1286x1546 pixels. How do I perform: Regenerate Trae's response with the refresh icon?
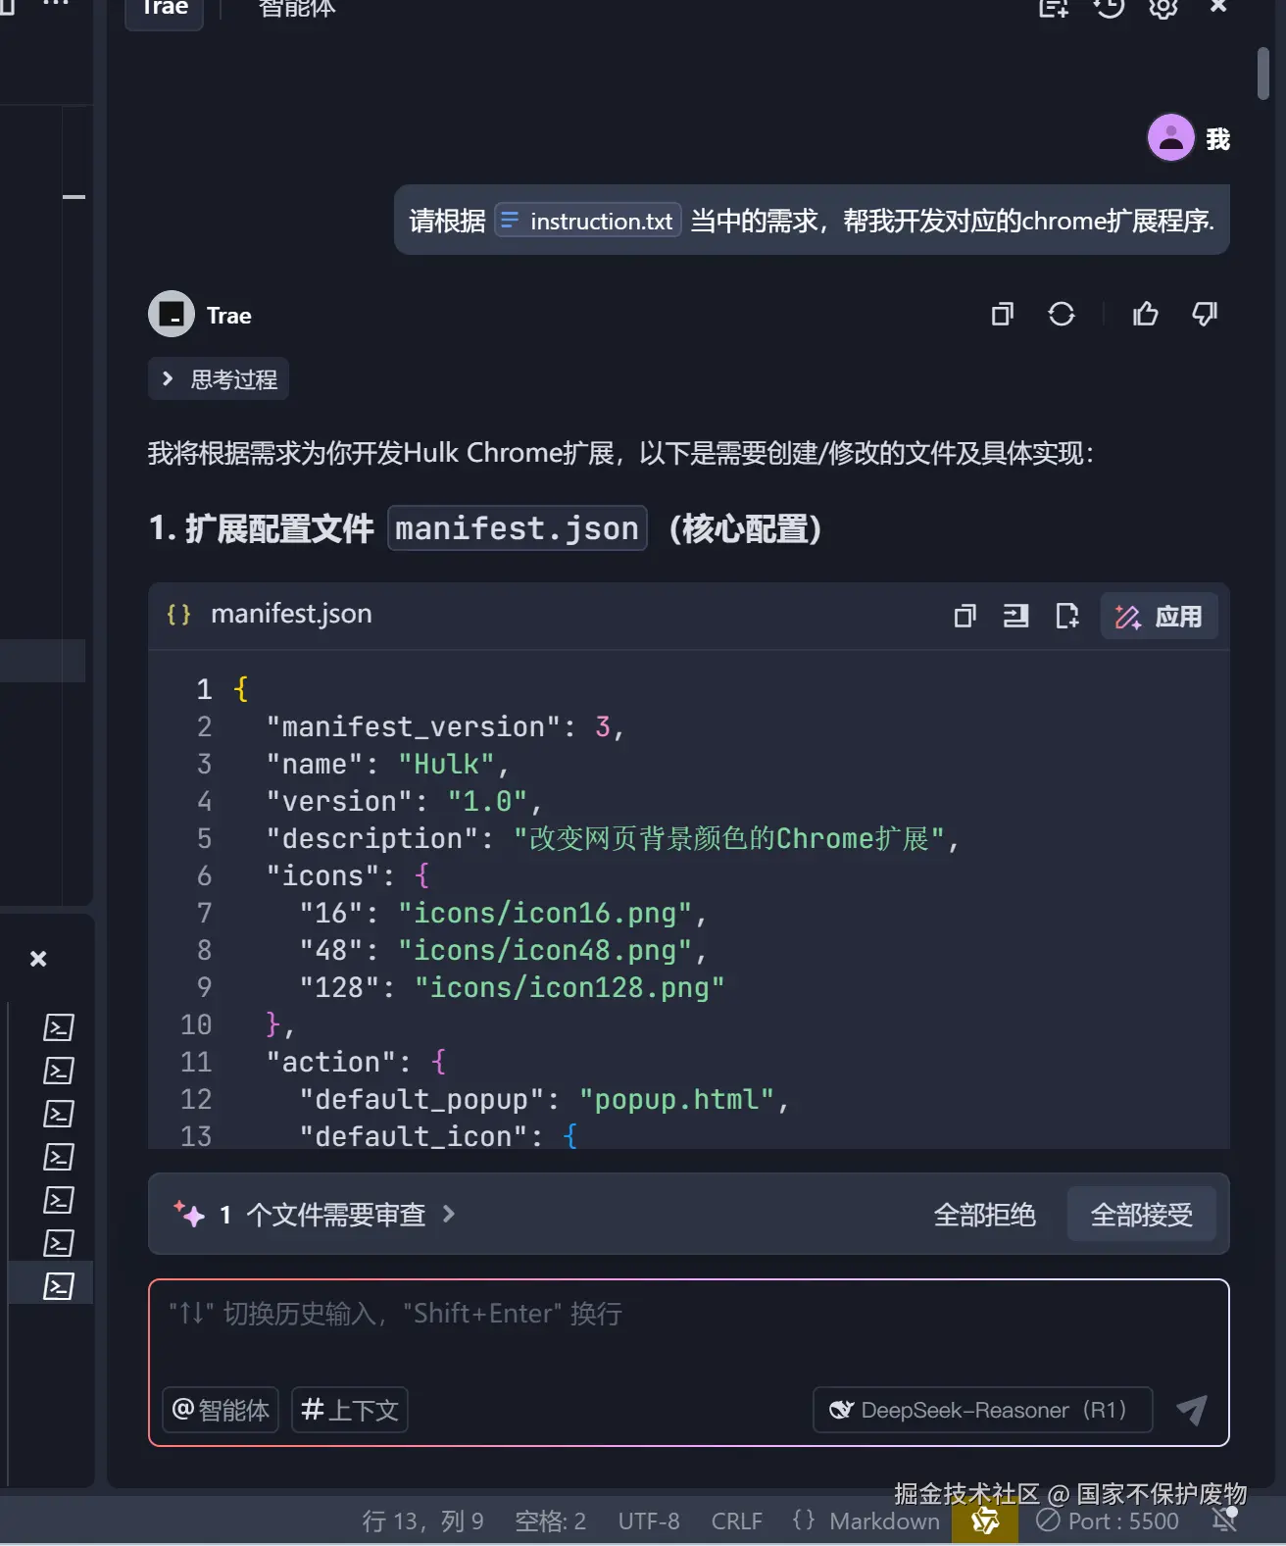pos(1062,314)
